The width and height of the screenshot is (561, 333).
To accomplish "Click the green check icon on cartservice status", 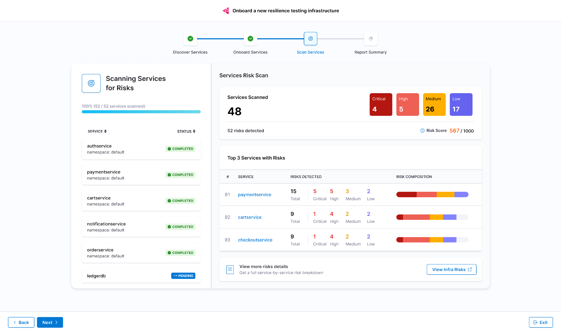I will (x=169, y=201).
